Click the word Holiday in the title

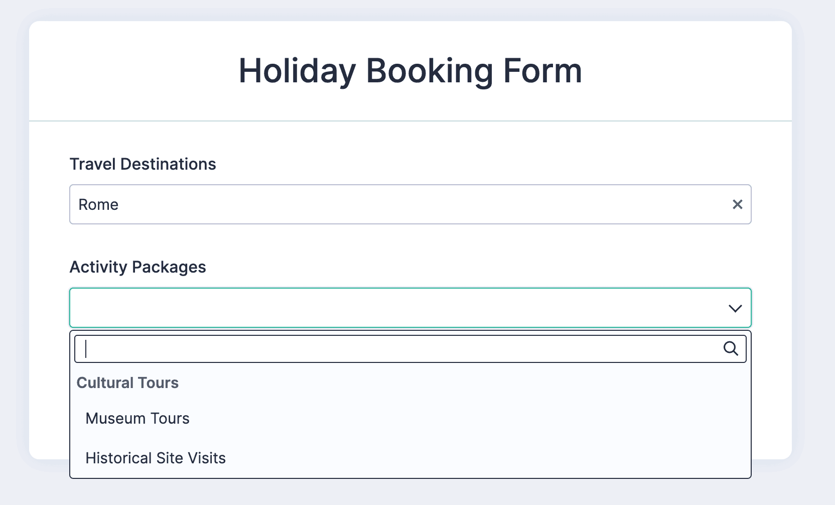tap(297, 71)
